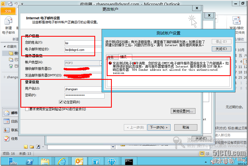This screenshot has width=248, height=166.
Task: Click Cancel (取消) button in Change Account
Action: click(x=186, y=127)
